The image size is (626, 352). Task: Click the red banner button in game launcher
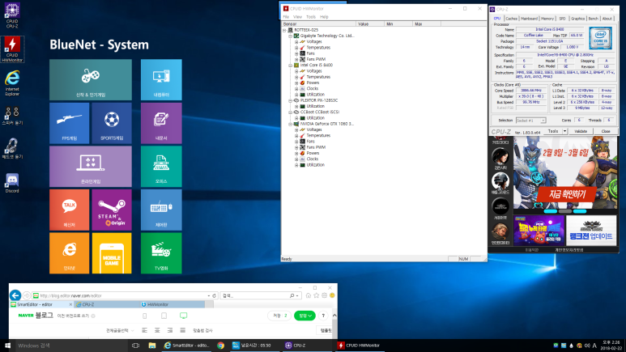tap(568, 195)
